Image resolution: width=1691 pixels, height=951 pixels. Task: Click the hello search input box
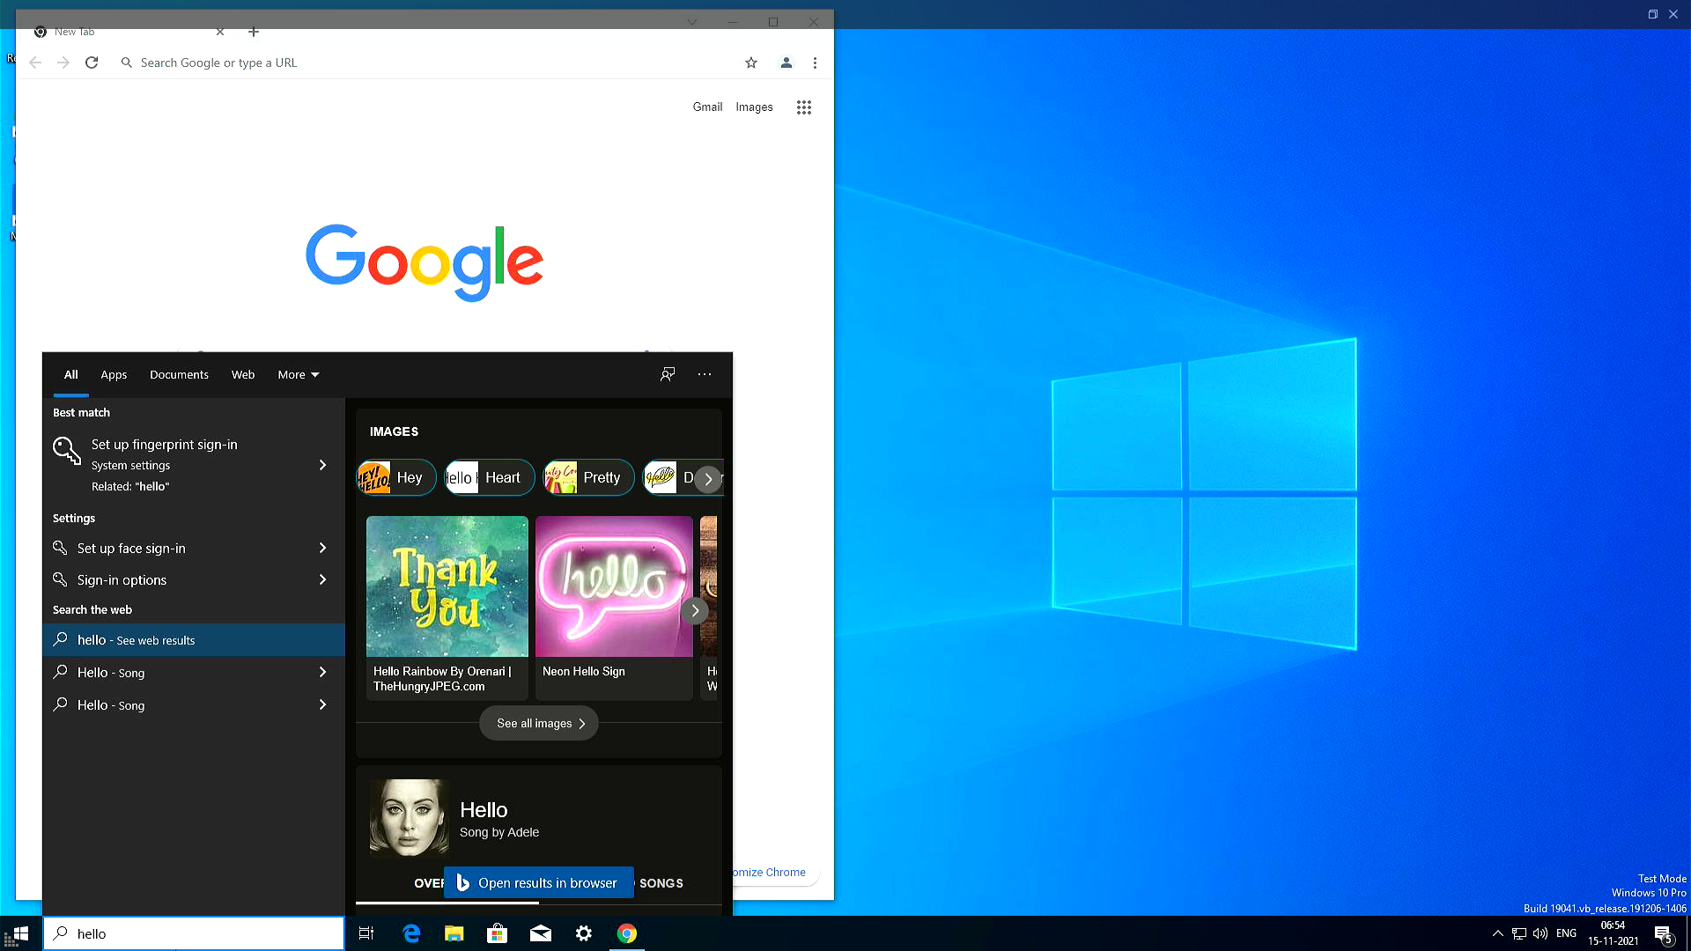[194, 933]
